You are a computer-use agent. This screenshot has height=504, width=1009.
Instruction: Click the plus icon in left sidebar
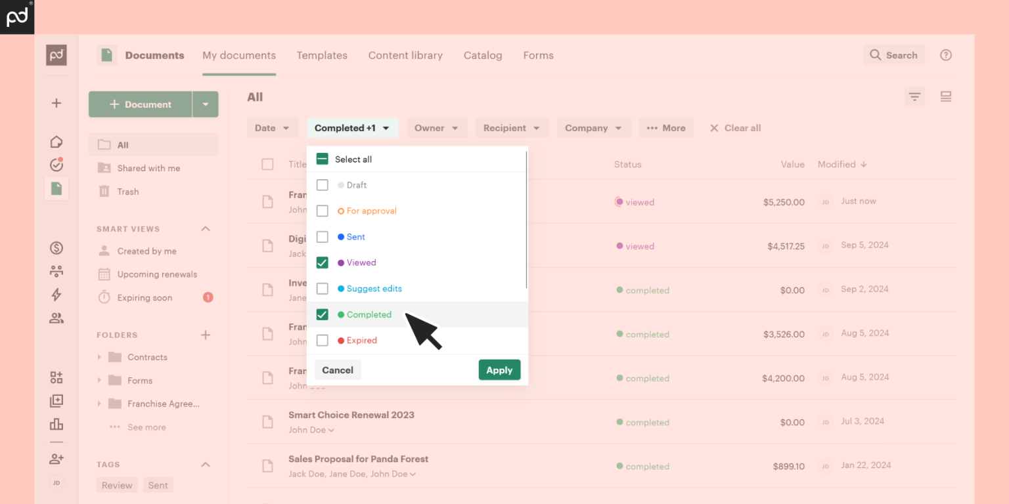pyautogui.click(x=56, y=103)
